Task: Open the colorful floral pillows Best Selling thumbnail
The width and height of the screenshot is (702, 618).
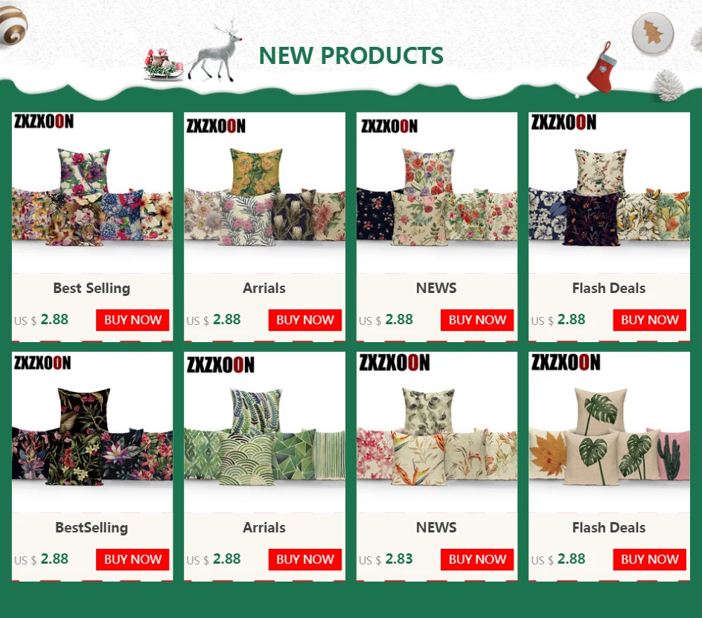Action: pos(92,193)
